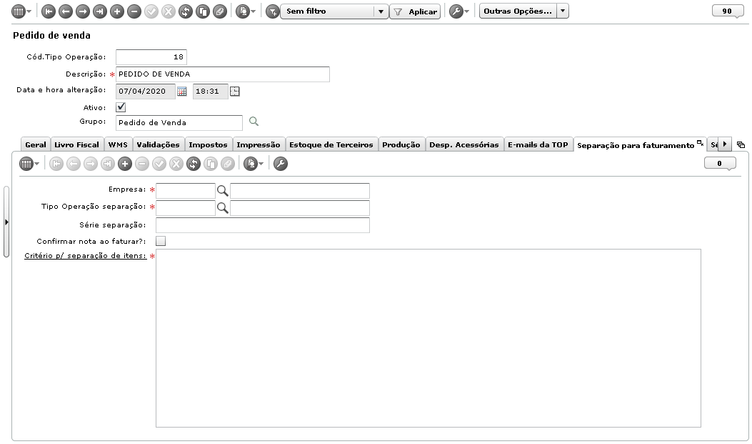Click the Aplicar filter button
752x444 pixels.
pyautogui.click(x=416, y=11)
